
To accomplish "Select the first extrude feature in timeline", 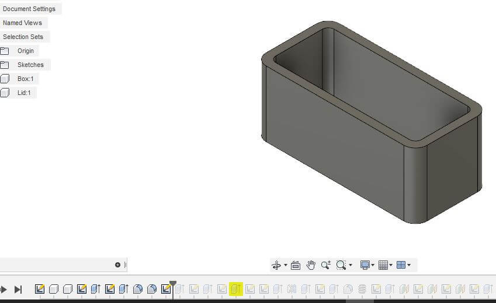I will click(96, 289).
